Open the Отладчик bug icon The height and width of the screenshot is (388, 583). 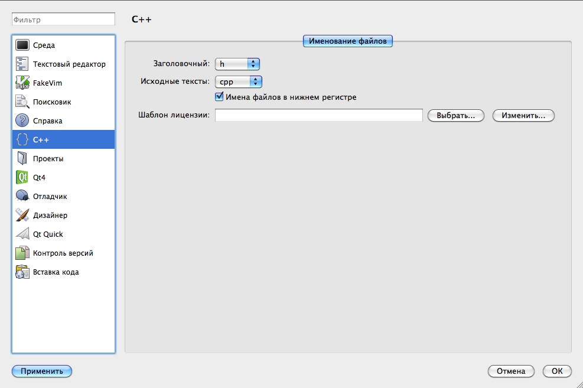[x=22, y=196]
